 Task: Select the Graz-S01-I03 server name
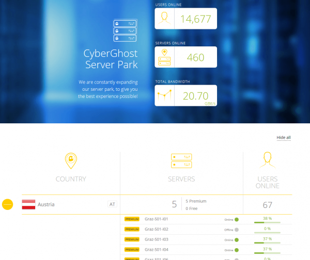(x=157, y=239)
